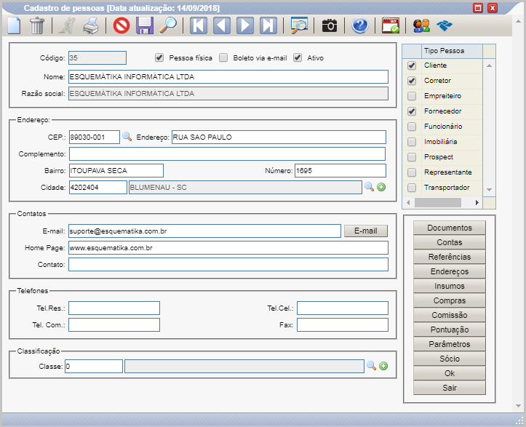
Task: Click the New record blank page icon
Action: [14, 25]
